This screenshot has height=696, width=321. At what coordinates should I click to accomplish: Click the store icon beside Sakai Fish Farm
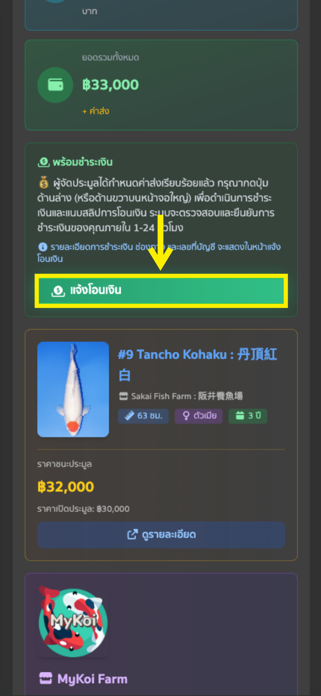coord(123,397)
